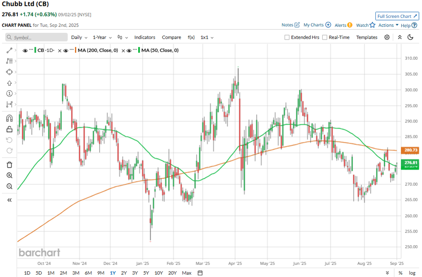Click the Notes edit icon
Screen dimensions: 422x277
pos(297,25)
